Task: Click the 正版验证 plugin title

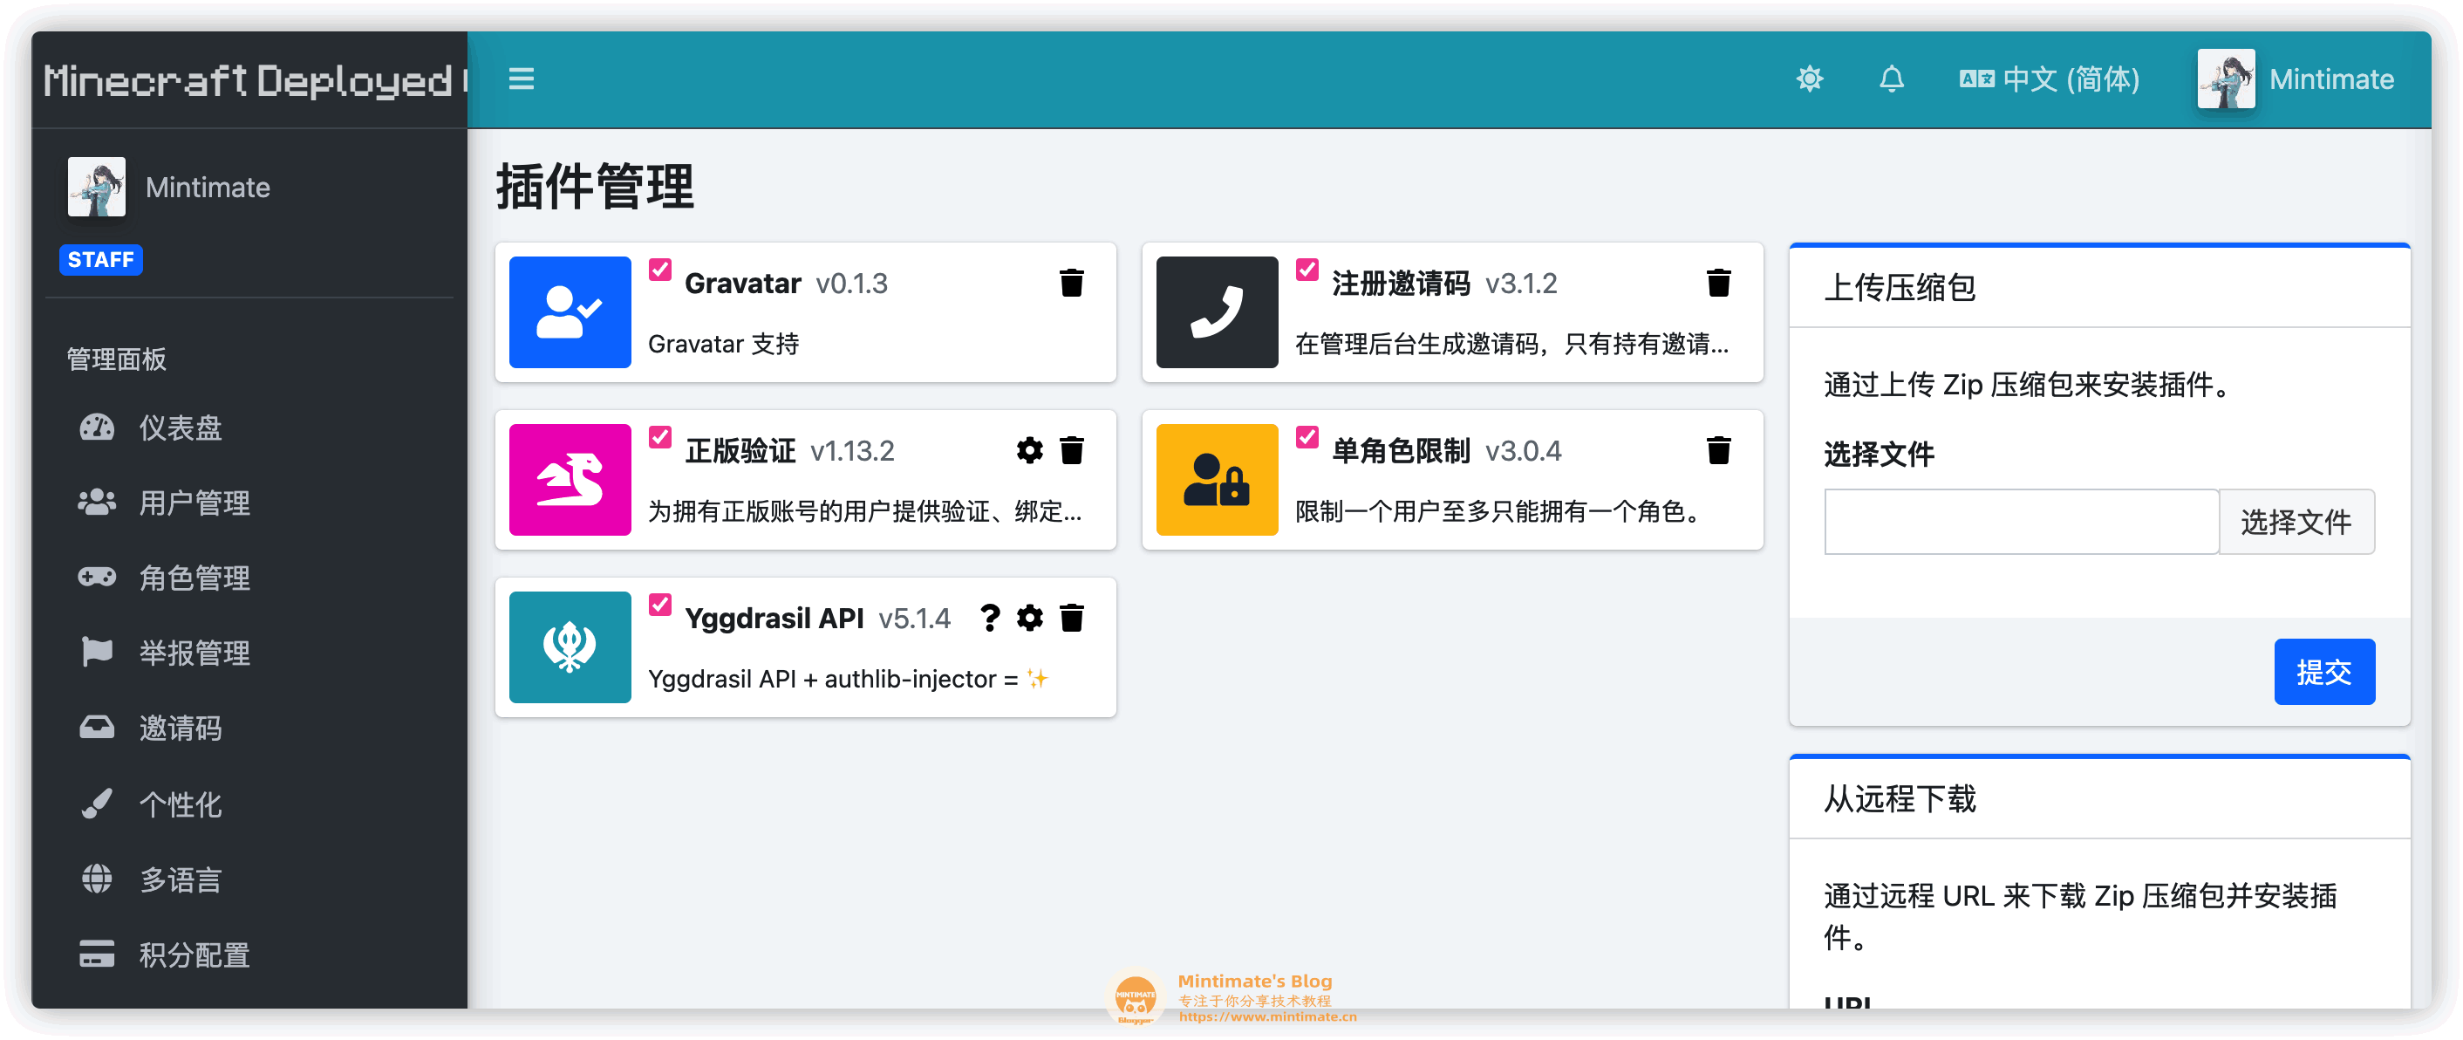Action: (740, 450)
